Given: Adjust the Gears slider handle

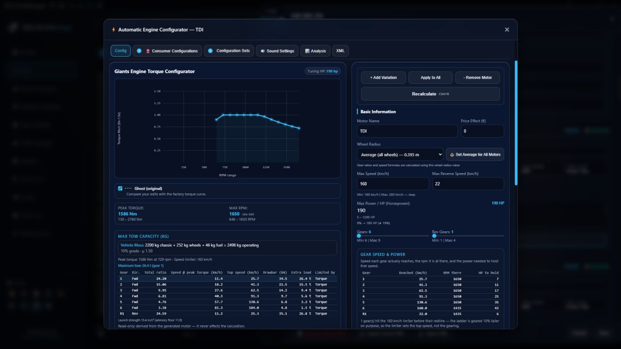Looking at the screenshot, I should tap(359, 236).
